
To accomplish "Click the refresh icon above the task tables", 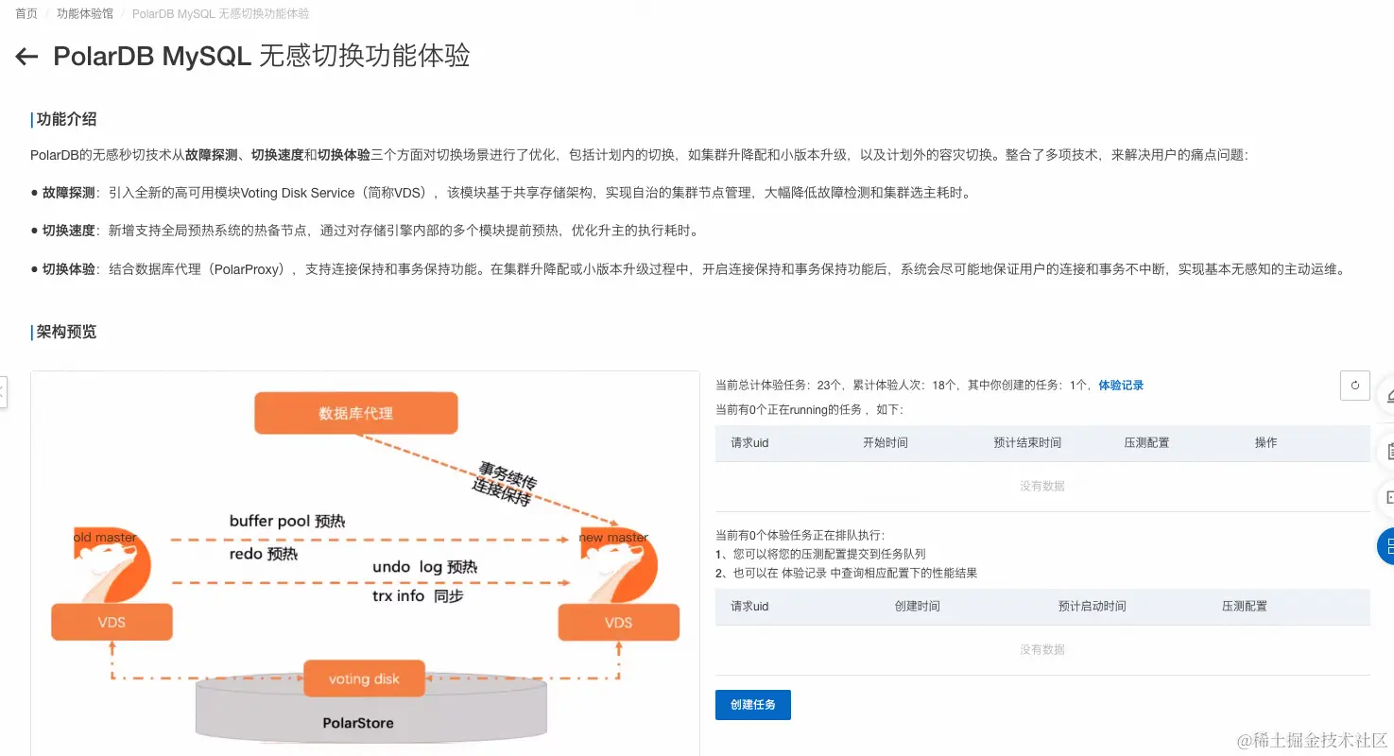I will click(x=1355, y=386).
